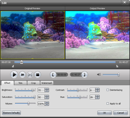Click the bottom center crop handle
The width and height of the screenshot is (130, 118).
point(32,59)
